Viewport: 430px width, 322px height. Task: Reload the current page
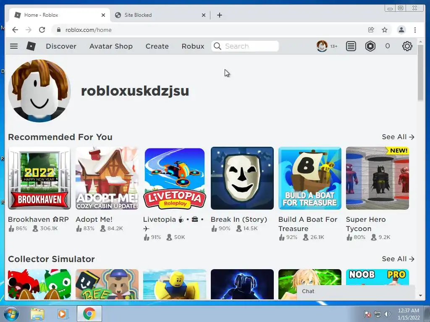(x=42, y=30)
